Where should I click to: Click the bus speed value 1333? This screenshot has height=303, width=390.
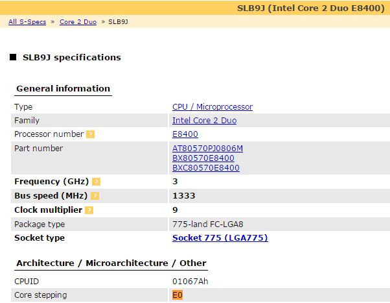click(x=184, y=196)
